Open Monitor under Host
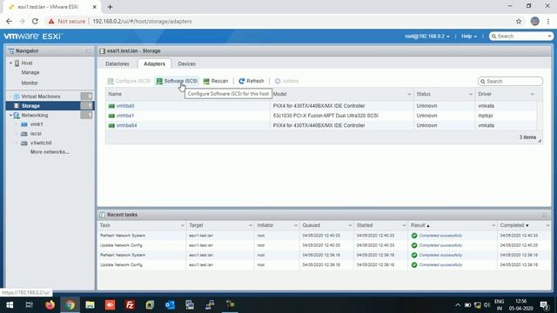Viewport: 557px width, 313px height. click(30, 83)
